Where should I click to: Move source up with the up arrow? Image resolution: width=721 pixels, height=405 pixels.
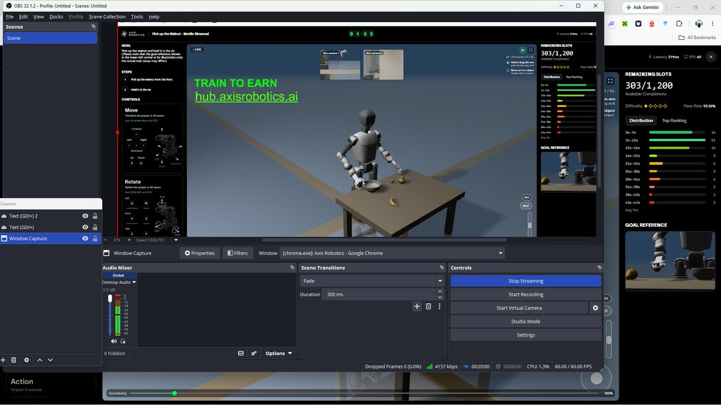coord(40,360)
